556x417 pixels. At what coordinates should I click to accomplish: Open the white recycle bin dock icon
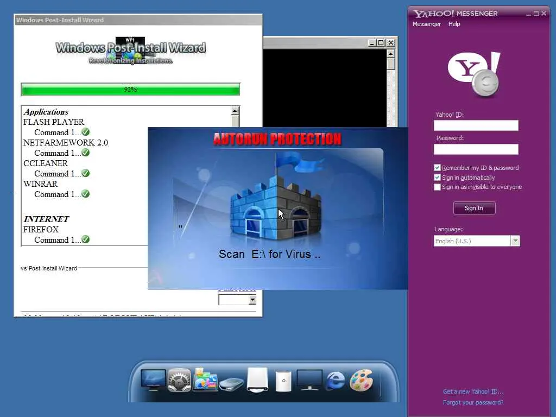click(283, 381)
